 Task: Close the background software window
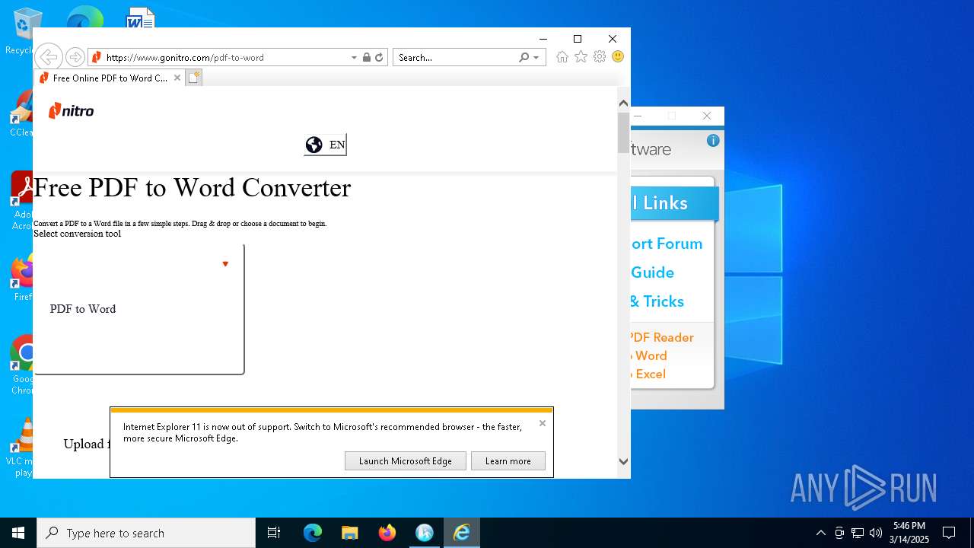(x=707, y=116)
